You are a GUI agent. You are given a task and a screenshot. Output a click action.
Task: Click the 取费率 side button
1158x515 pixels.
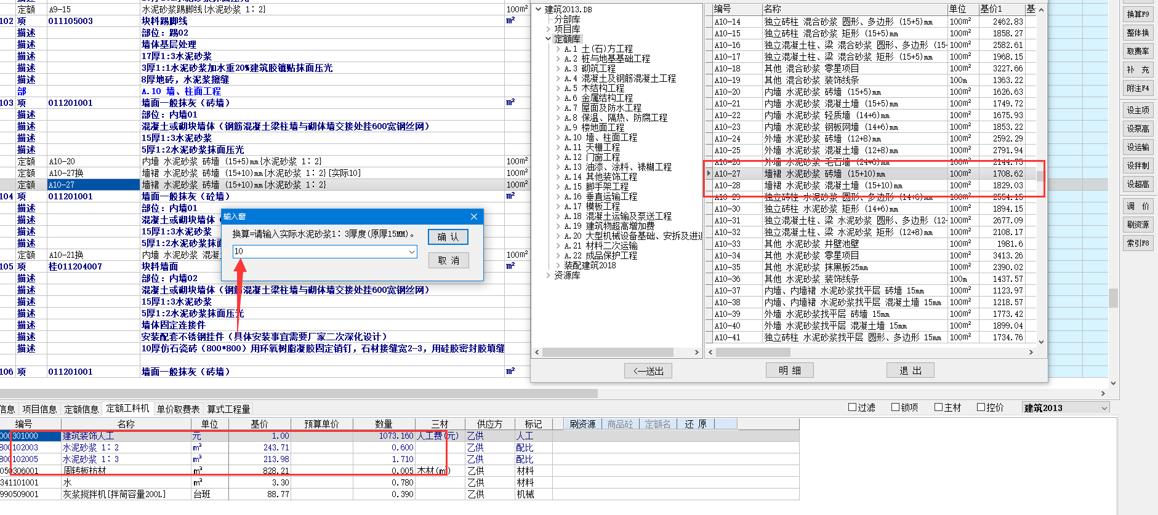[1138, 51]
